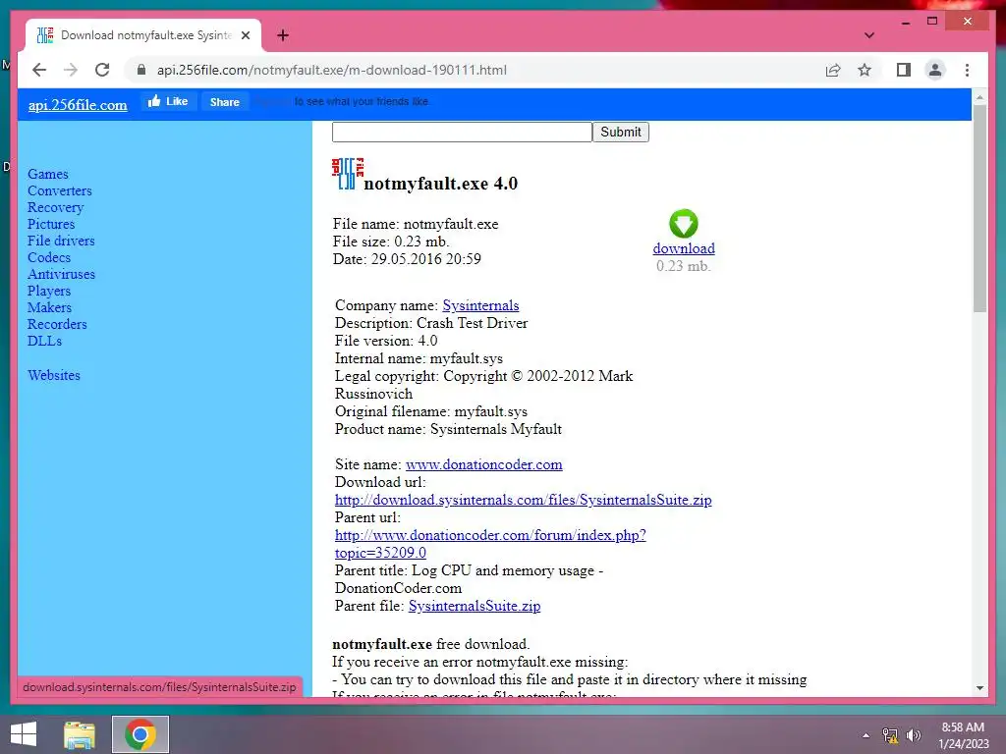Visit www.donationcoder.com site link
This screenshot has height=754, width=1006.
483,464
